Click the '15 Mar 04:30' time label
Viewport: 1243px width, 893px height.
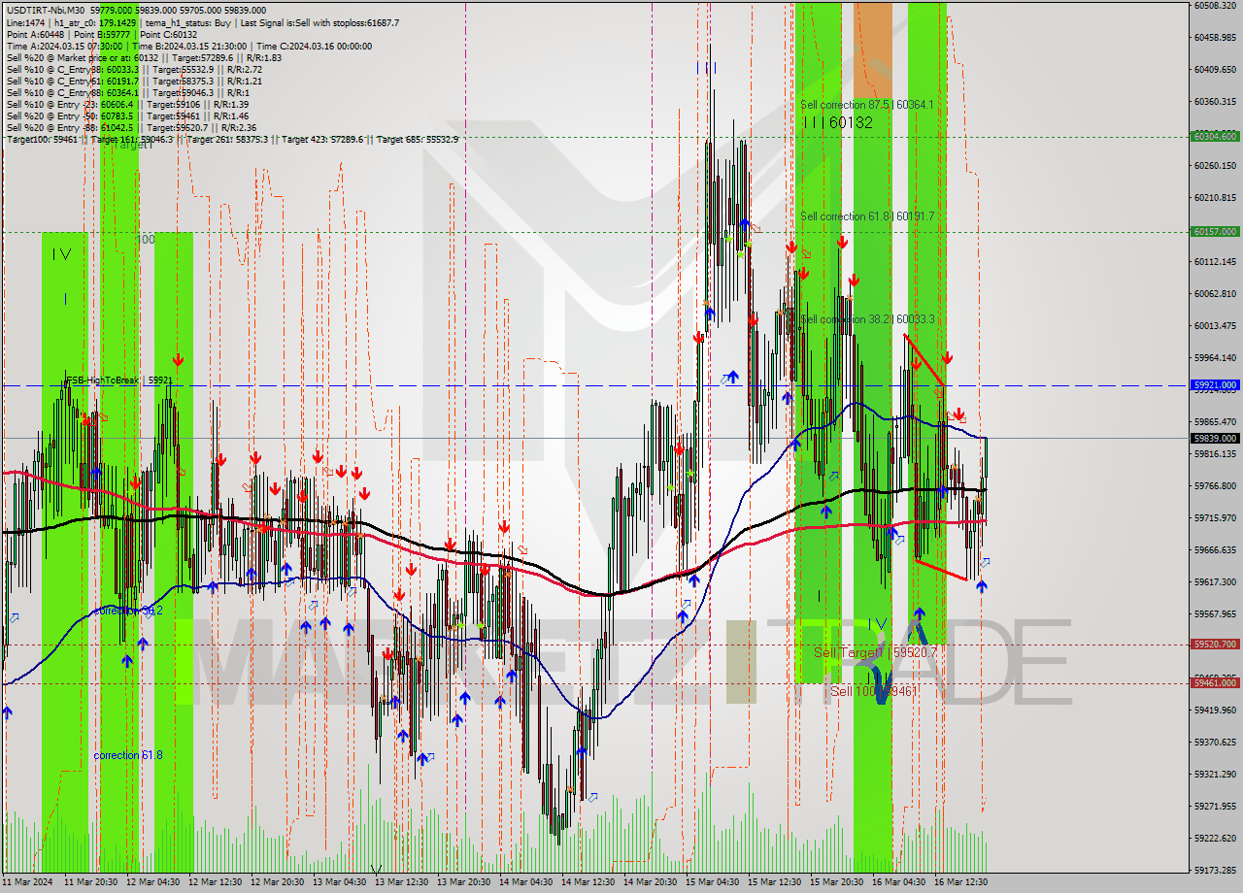713,882
